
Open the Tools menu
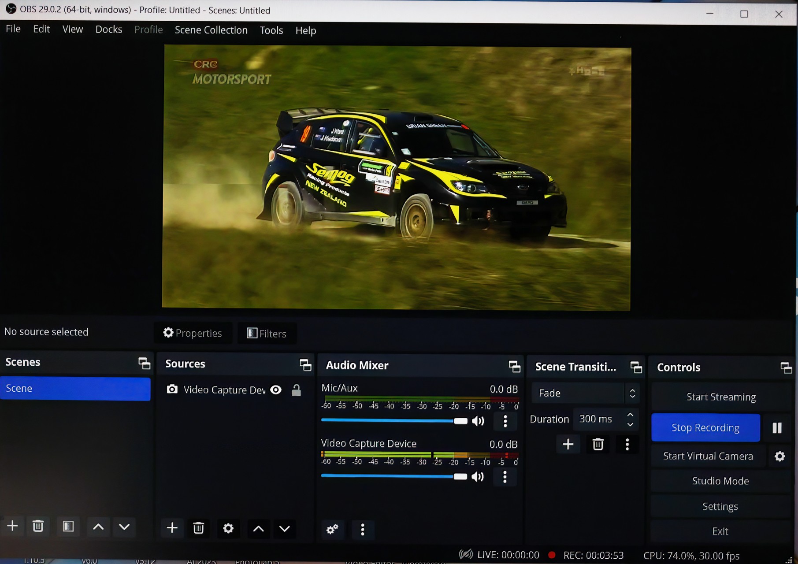point(271,30)
